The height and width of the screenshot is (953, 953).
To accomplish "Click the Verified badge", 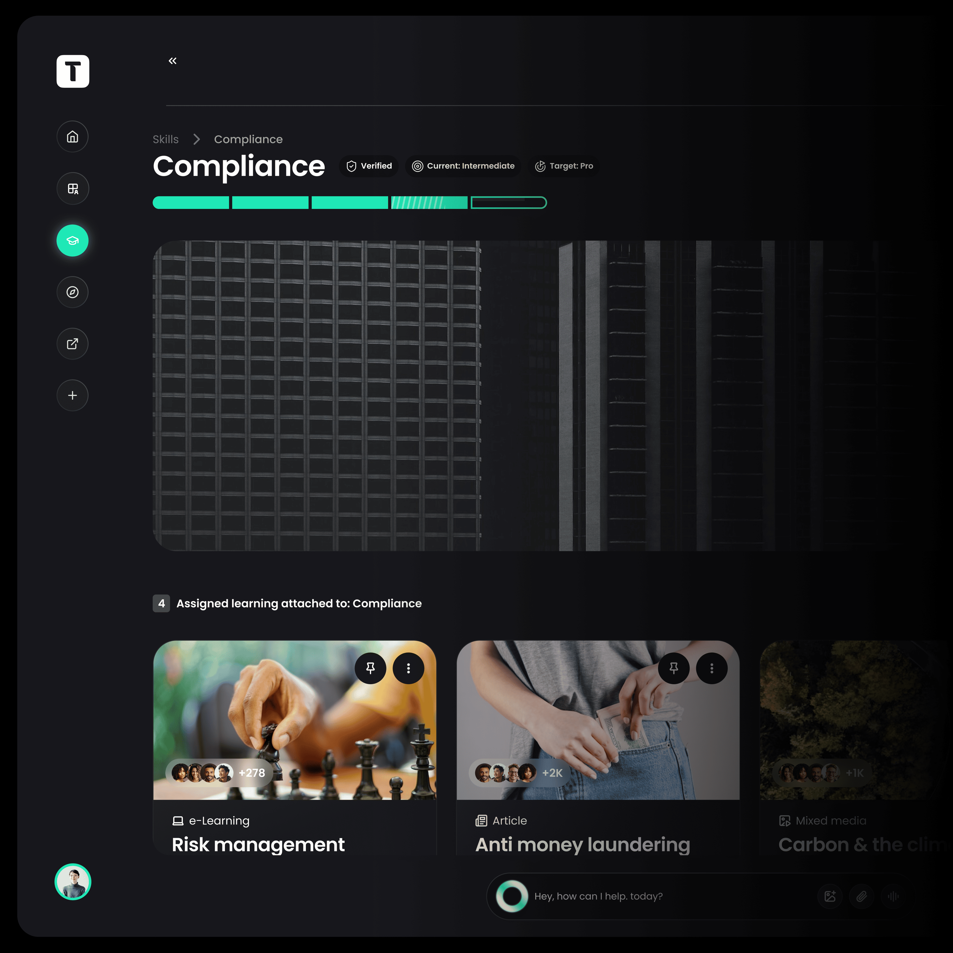I will click(x=369, y=166).
